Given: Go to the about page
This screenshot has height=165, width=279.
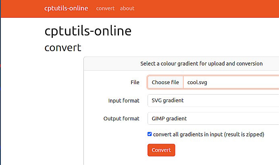Looking at the screenshot, I should 127,8.
